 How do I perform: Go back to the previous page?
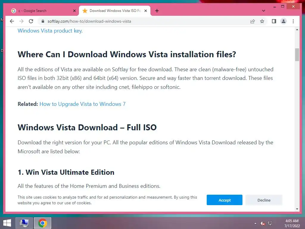click(12, 21)
